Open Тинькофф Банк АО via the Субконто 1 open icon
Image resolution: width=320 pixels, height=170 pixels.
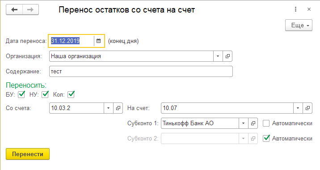point(253,123)
